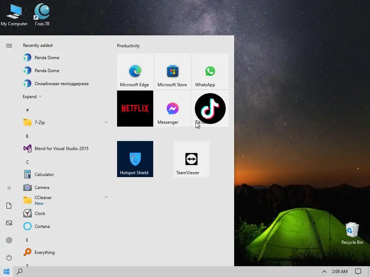
Task: Open the Глаз.ТВ desktop shortcut
Action: pos(42,14)
